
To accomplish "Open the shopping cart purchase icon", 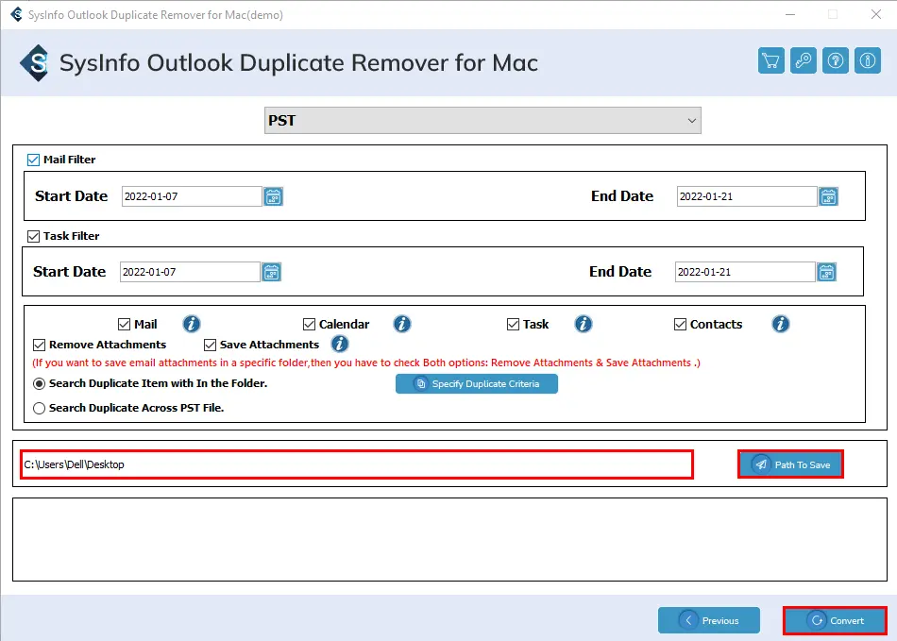I will click(770, 60).
